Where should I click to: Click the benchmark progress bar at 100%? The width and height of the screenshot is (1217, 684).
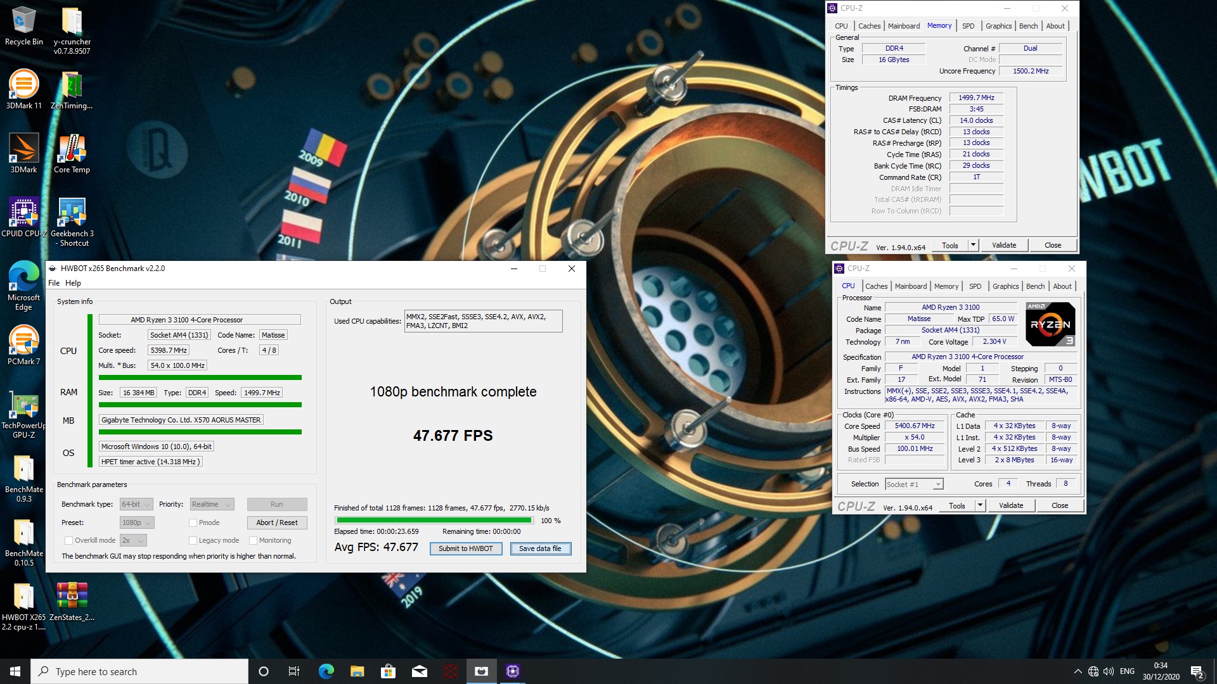[434, 521]
